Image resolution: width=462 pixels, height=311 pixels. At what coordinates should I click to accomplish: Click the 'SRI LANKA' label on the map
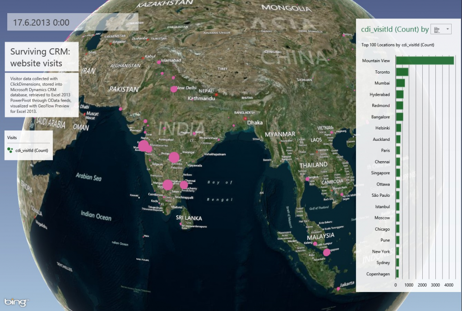(x=189, y=218)
